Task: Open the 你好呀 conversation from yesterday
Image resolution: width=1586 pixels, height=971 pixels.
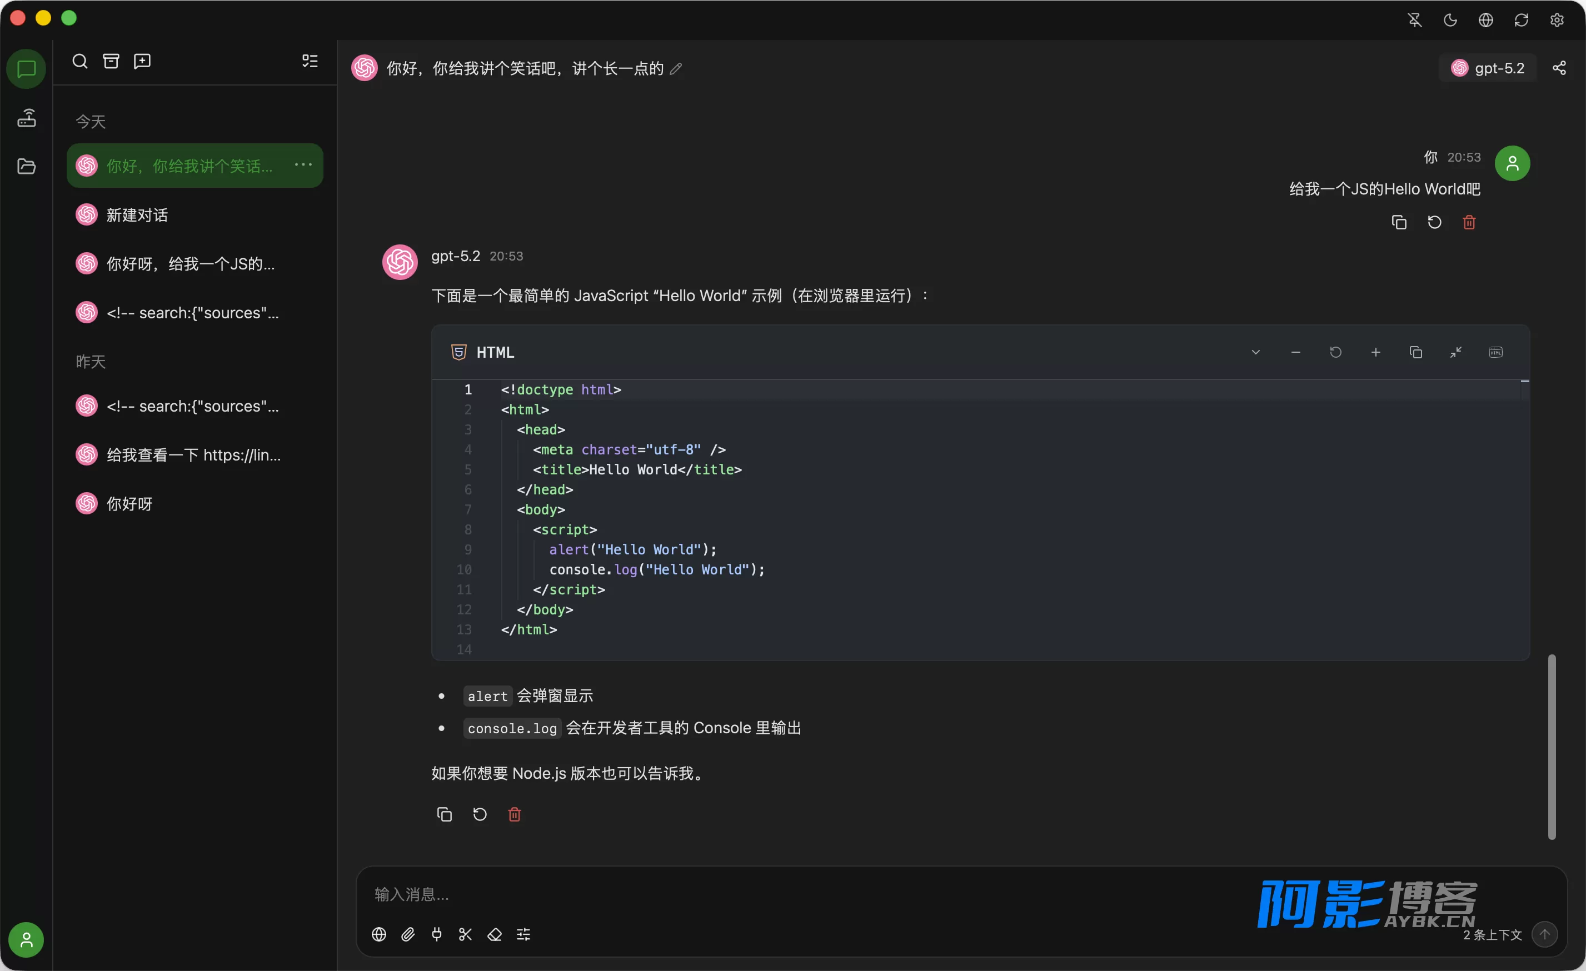Action: tap(195, 503)
